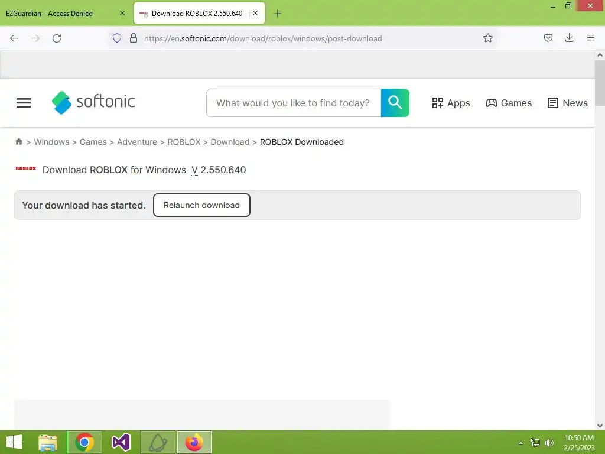Image resolution: width=605 pixels, height=454 pixels.
Task: Bookmark this page with the star
Action: (x=487, y=38)
